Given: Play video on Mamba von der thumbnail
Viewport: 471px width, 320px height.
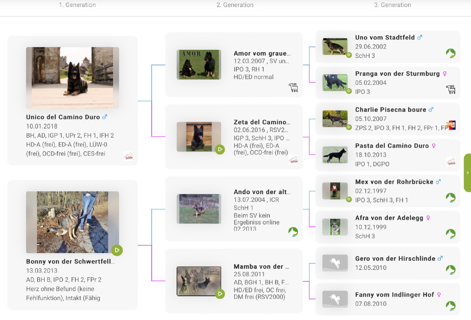Looking at the screenshot, I should click(x=220, y=293).
